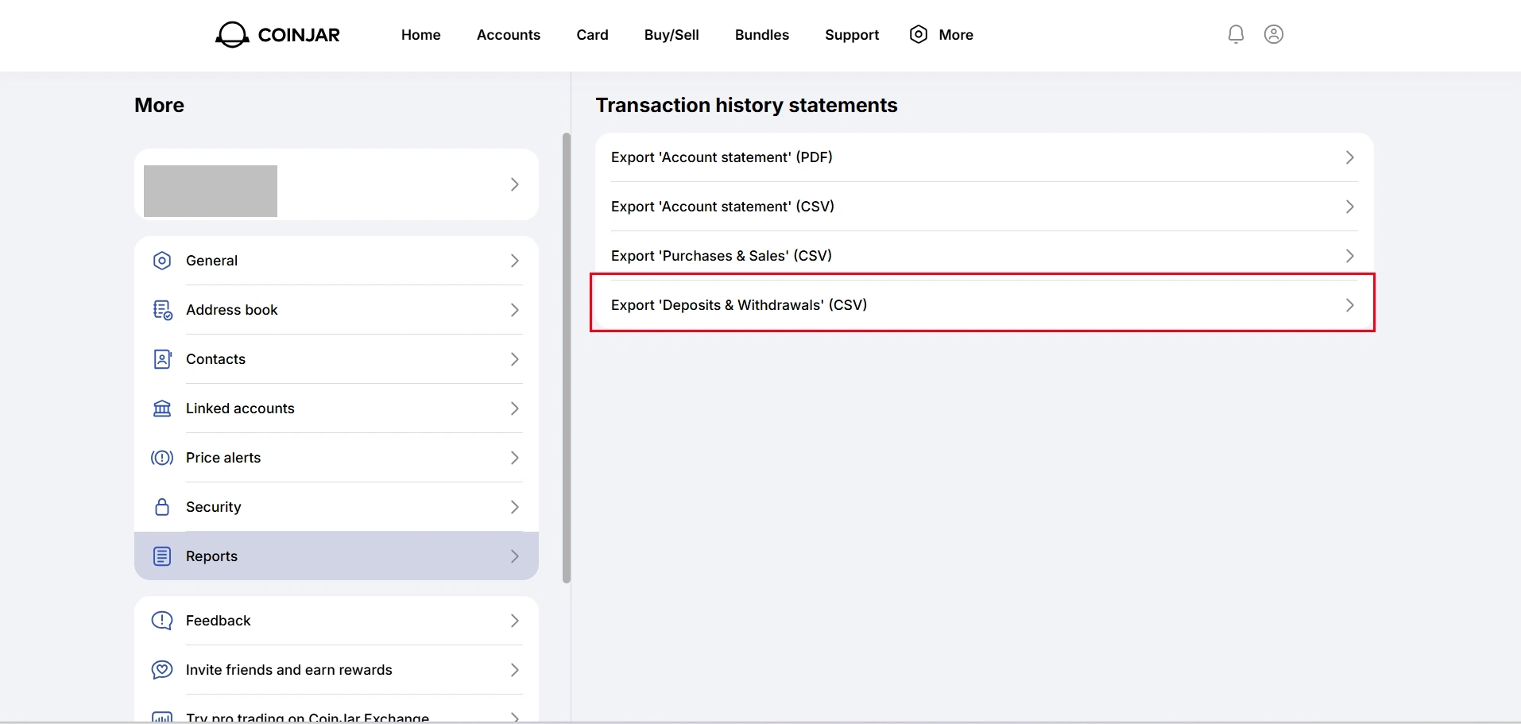The image size is (1521, 724).
Task: Click the Feedback speech bubble icon
Action: pos(162,621)
